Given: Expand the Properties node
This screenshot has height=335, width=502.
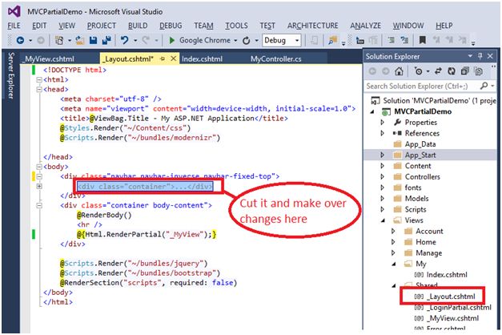Looking at the screenshot, I should click(382, 122).
